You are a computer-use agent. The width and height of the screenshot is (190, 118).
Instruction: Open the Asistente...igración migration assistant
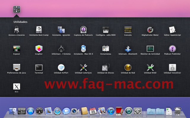coord(61,30)
